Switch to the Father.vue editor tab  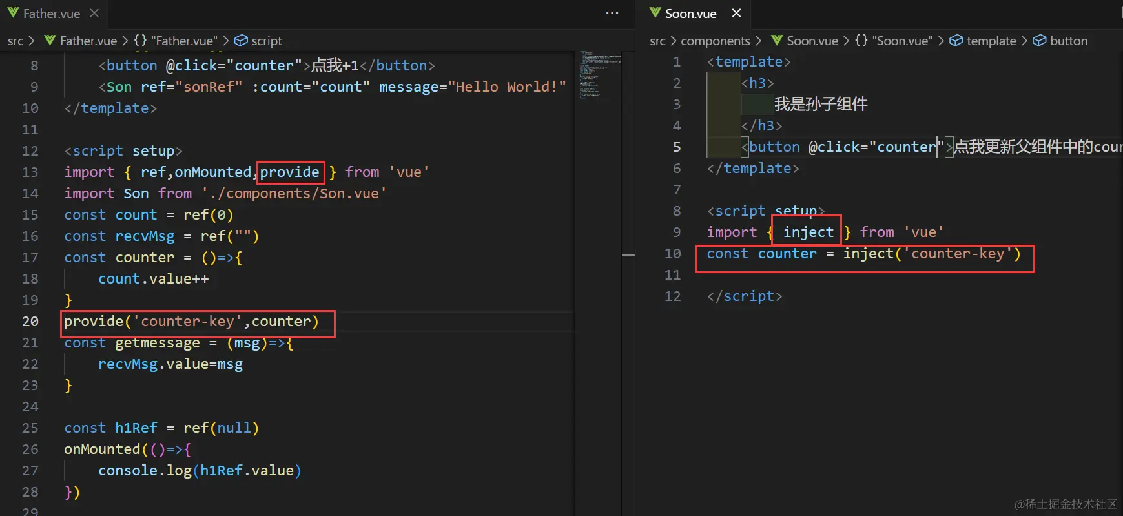(53, 14)
